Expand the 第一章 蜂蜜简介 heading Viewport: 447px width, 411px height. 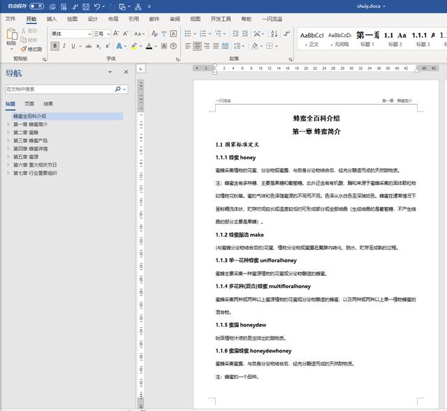(8, 124)
